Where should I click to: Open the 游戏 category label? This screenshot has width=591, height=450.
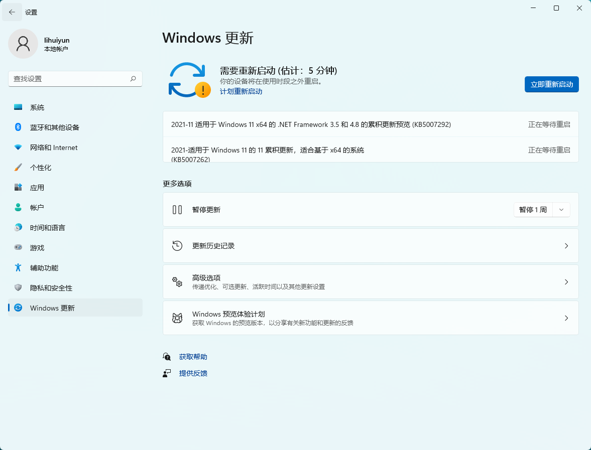[37, 248]
